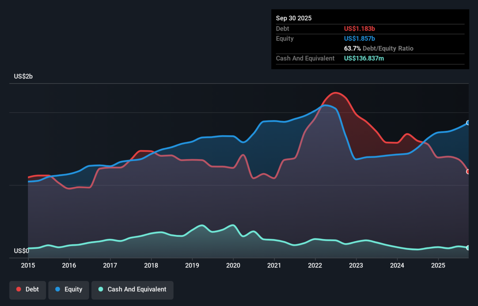Viewport: 478px width, 306px height.
Task: Click the US$136.837m cash value
Action: [x=364, y=58]
